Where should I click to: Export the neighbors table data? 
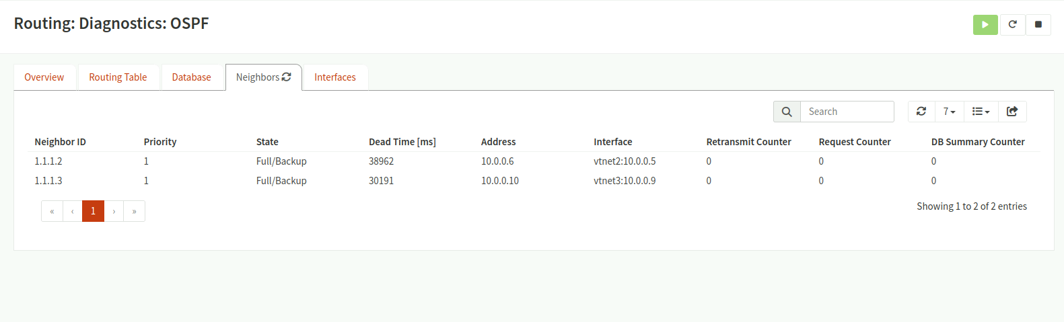[1012, 112]
